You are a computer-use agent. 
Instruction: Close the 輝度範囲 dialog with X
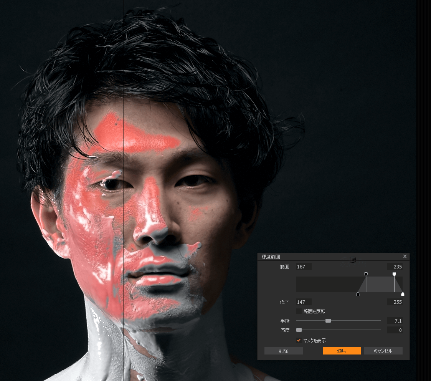pos(405,257)
